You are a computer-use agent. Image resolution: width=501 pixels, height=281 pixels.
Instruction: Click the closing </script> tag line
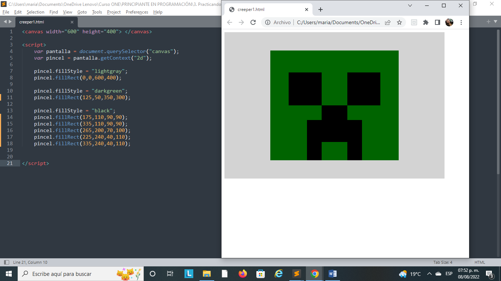tap(35, 163)
